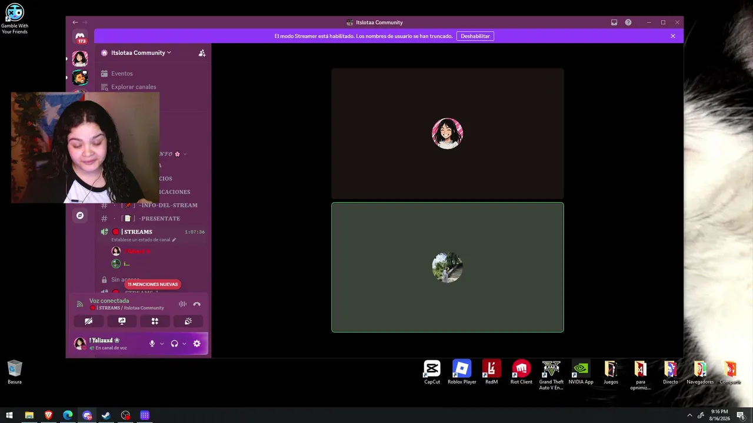Mute the microphone

152,344
